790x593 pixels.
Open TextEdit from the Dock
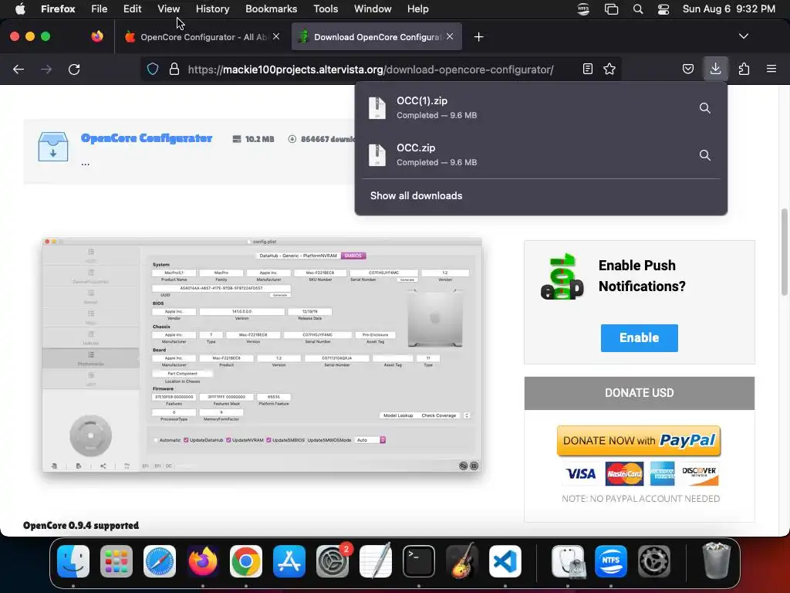pos(376,561)
